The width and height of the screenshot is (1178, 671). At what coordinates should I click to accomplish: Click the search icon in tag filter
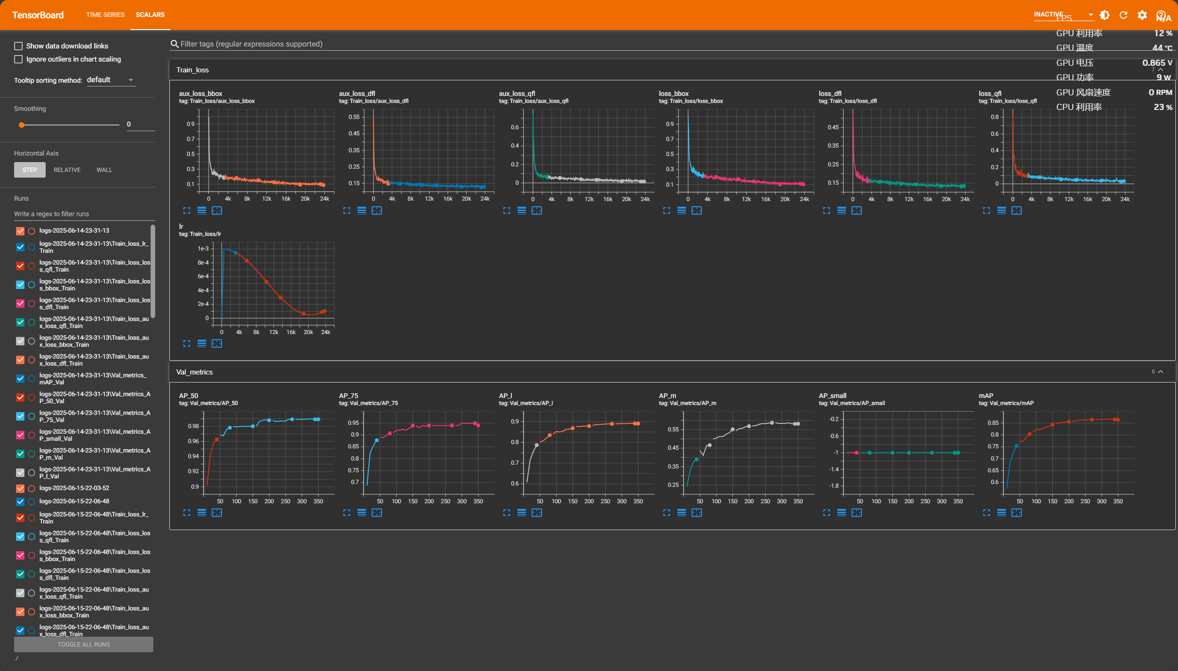(174, 44)
